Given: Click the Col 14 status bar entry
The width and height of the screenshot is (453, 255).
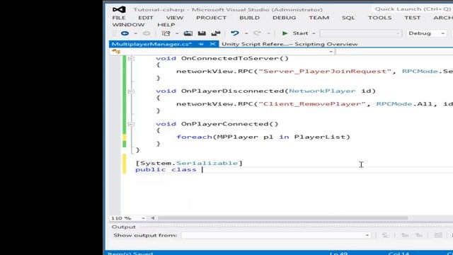Looking at the screenshot, I should pos(398,254).
